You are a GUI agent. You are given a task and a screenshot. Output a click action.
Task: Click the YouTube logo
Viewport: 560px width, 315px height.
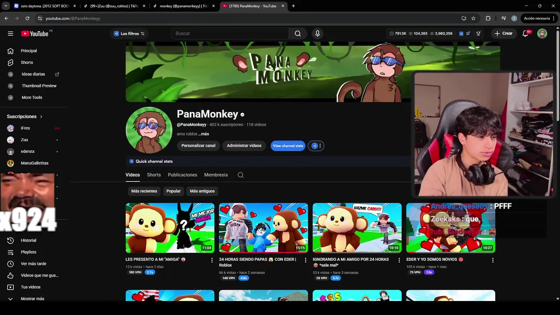click(x=35, y=34)
